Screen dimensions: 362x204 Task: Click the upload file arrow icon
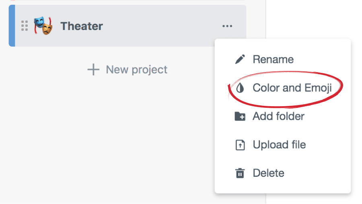240,145
